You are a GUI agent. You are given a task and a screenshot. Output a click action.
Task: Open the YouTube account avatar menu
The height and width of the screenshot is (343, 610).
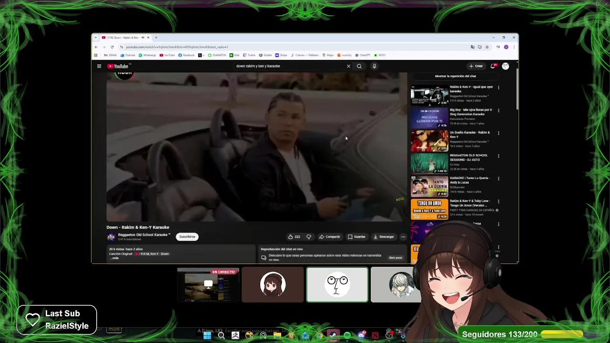505,66
